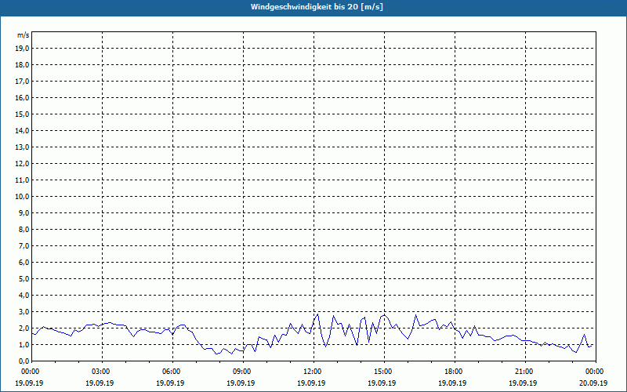Select the '06:00' time label
The width and height of the screenshot is (627, 392).
pos(172,372)
